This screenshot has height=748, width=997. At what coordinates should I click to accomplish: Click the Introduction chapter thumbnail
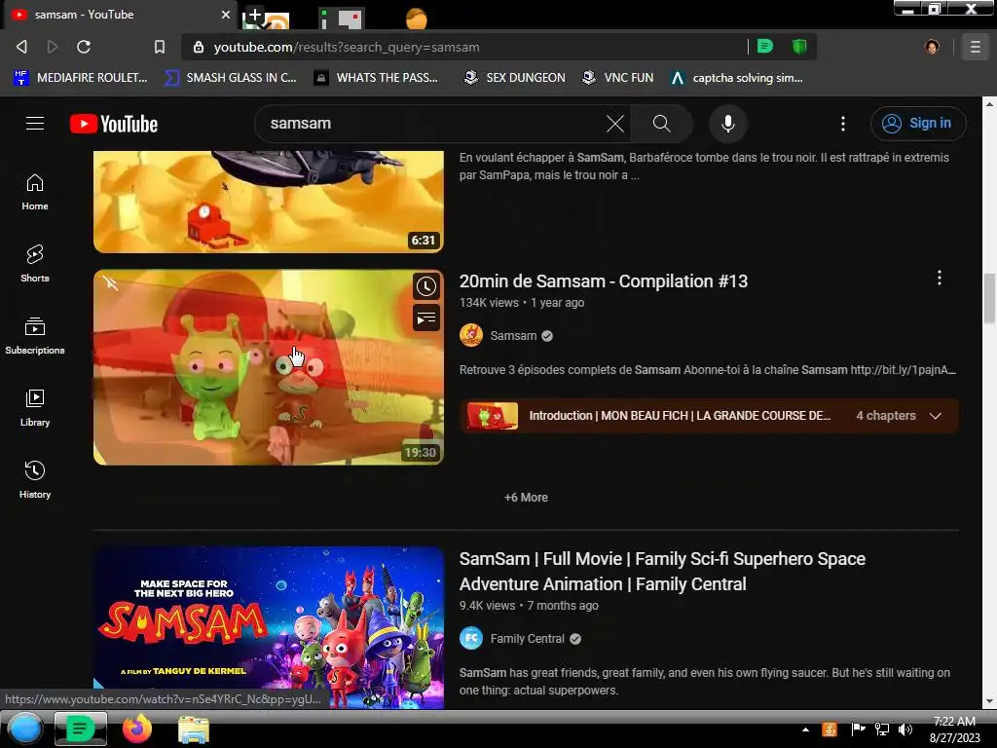[492, 416]
